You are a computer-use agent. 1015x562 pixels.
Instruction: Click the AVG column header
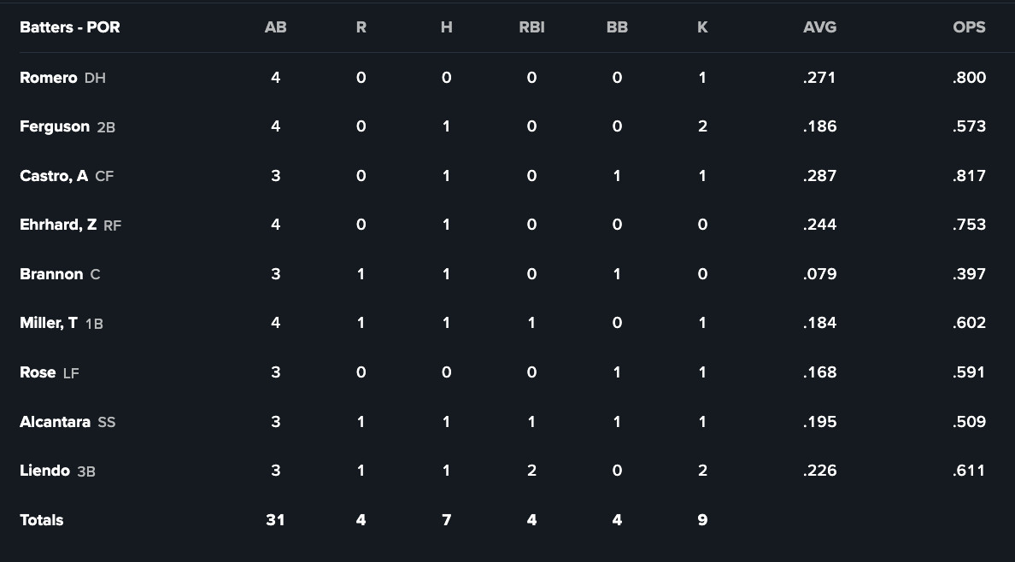[819, 27]
